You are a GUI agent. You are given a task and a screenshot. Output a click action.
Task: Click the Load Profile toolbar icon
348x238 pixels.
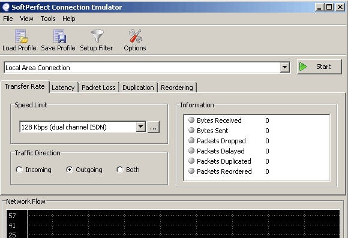(21, 36)
